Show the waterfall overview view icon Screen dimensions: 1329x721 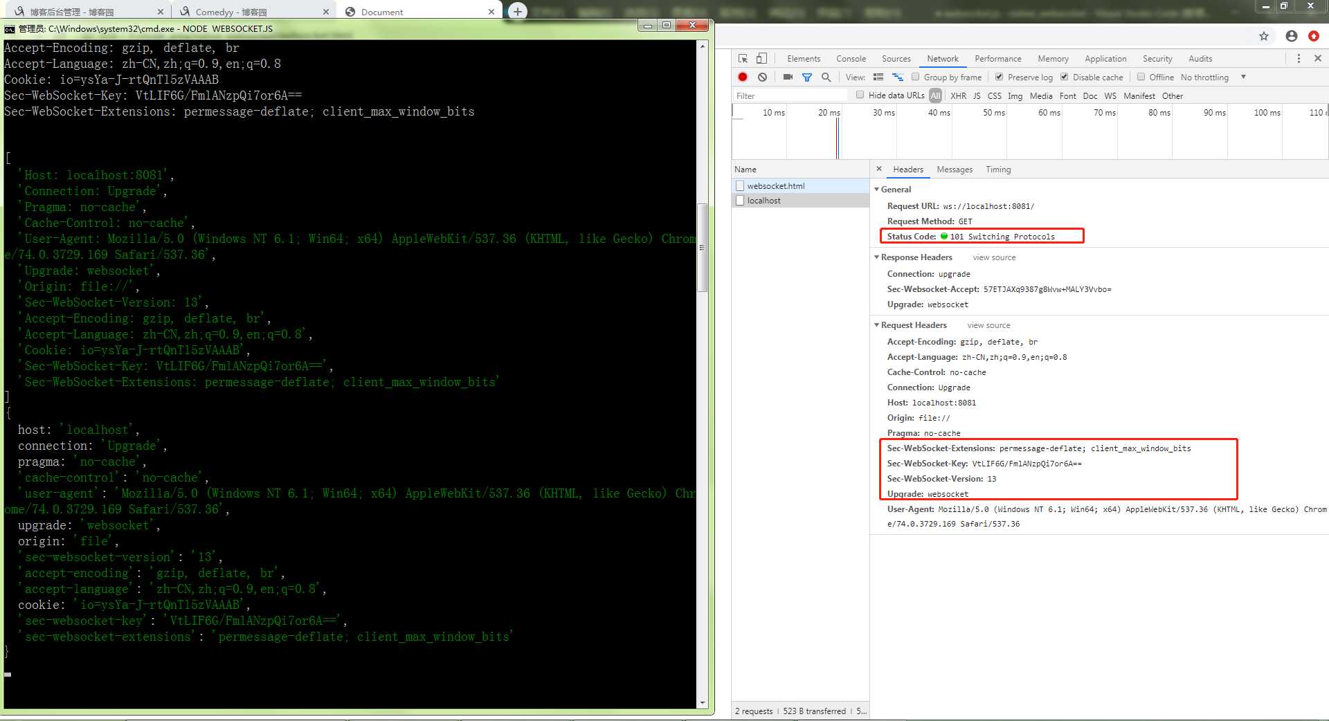[898, 77]
